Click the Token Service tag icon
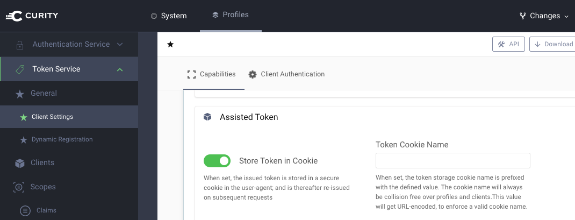 point(20,69)
